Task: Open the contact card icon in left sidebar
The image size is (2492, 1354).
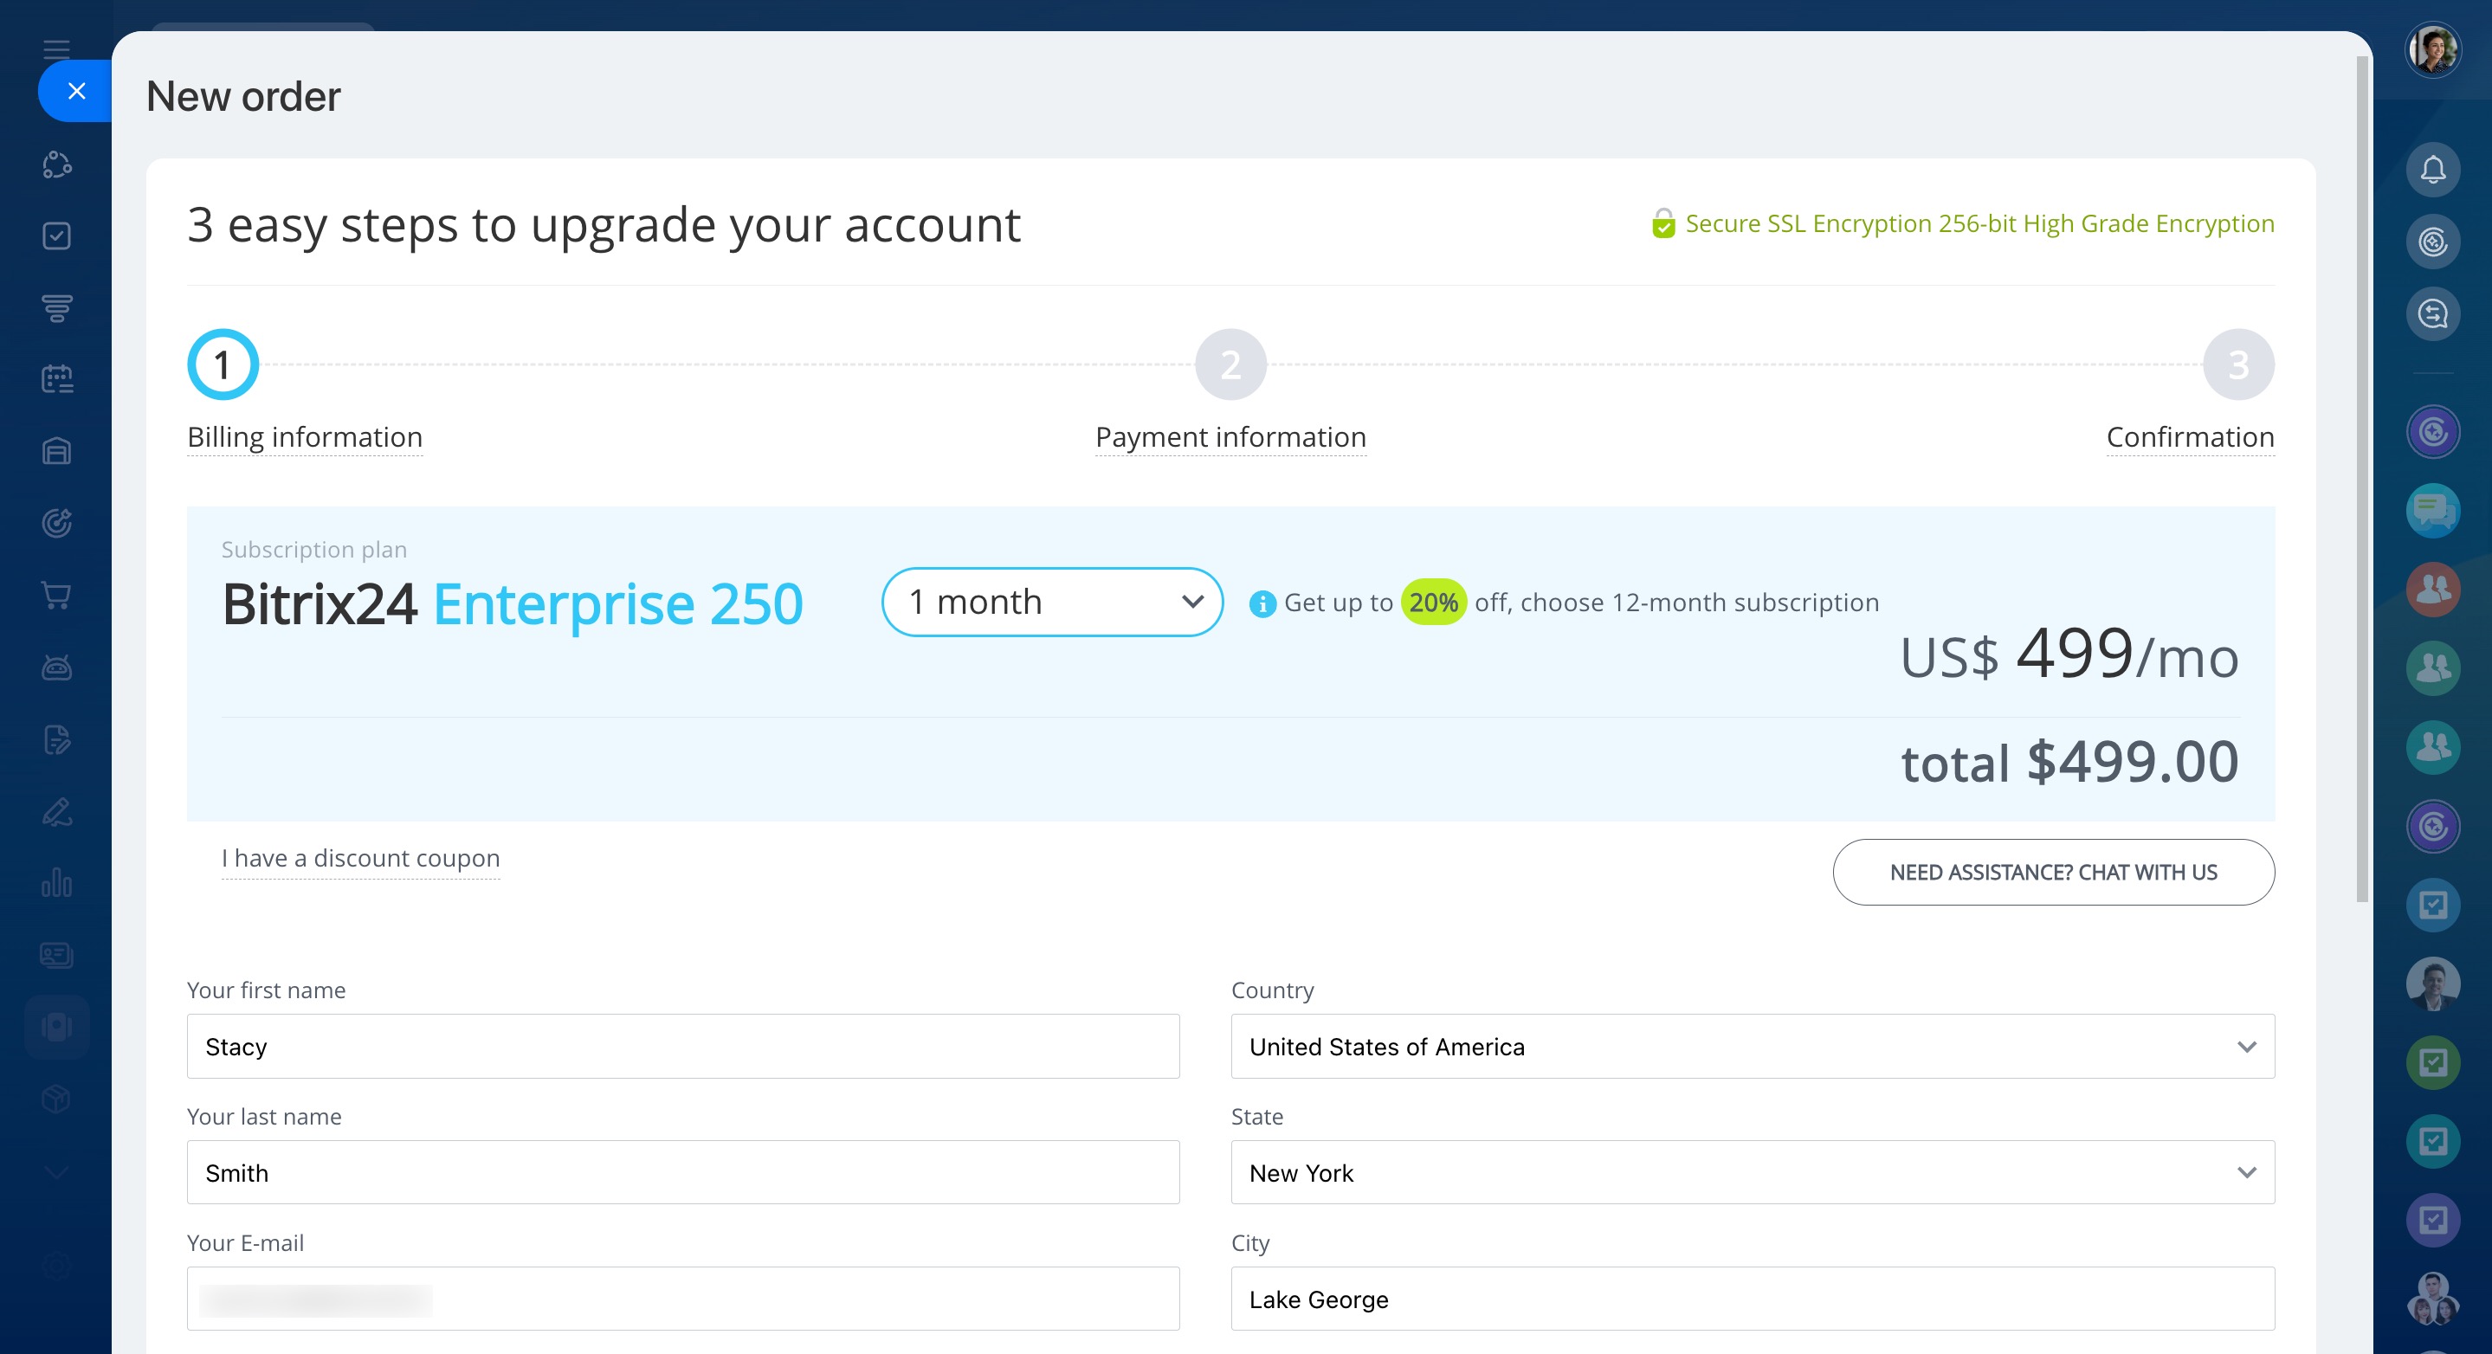Action: (57, 956)
